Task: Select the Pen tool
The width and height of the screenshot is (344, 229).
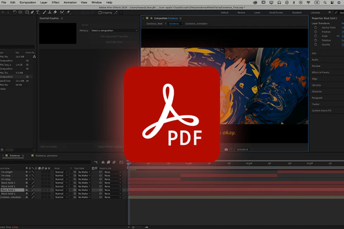Action: tap(32, 12)
